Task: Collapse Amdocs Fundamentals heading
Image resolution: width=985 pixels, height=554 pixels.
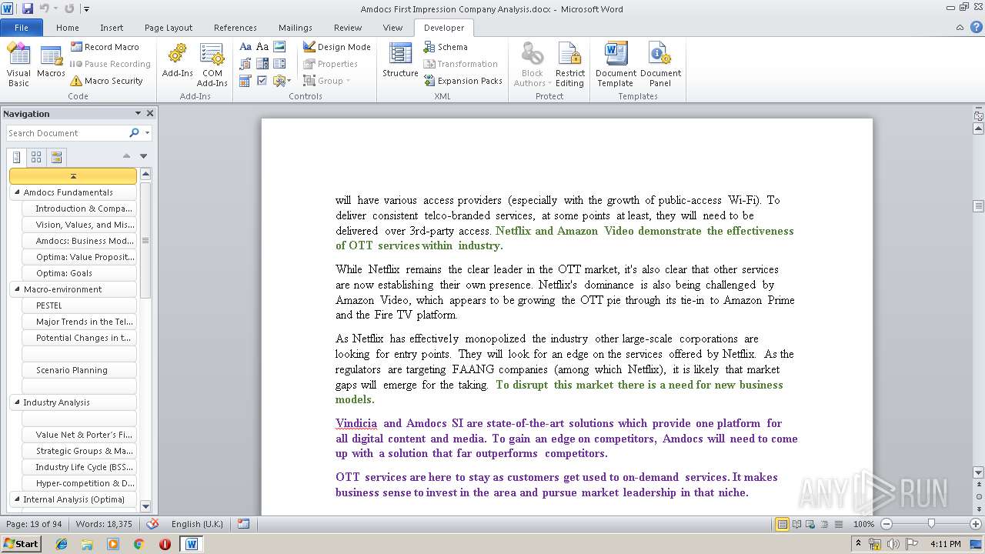Action: click(17, 192)
